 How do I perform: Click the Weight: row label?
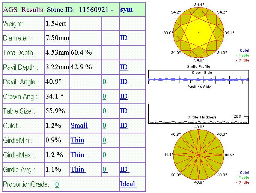tap(13, 24)
